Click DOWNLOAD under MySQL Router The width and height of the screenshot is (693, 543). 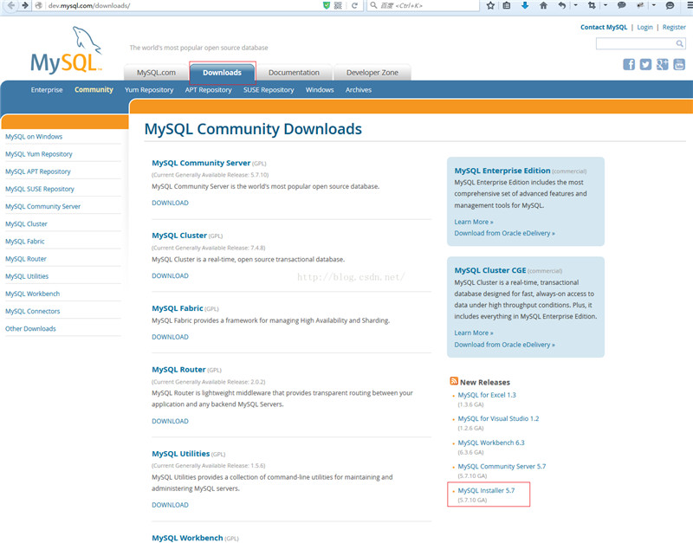click(170, 421)
